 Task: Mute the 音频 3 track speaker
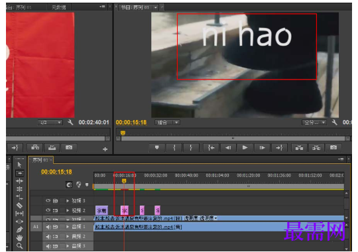click(48, 246)
